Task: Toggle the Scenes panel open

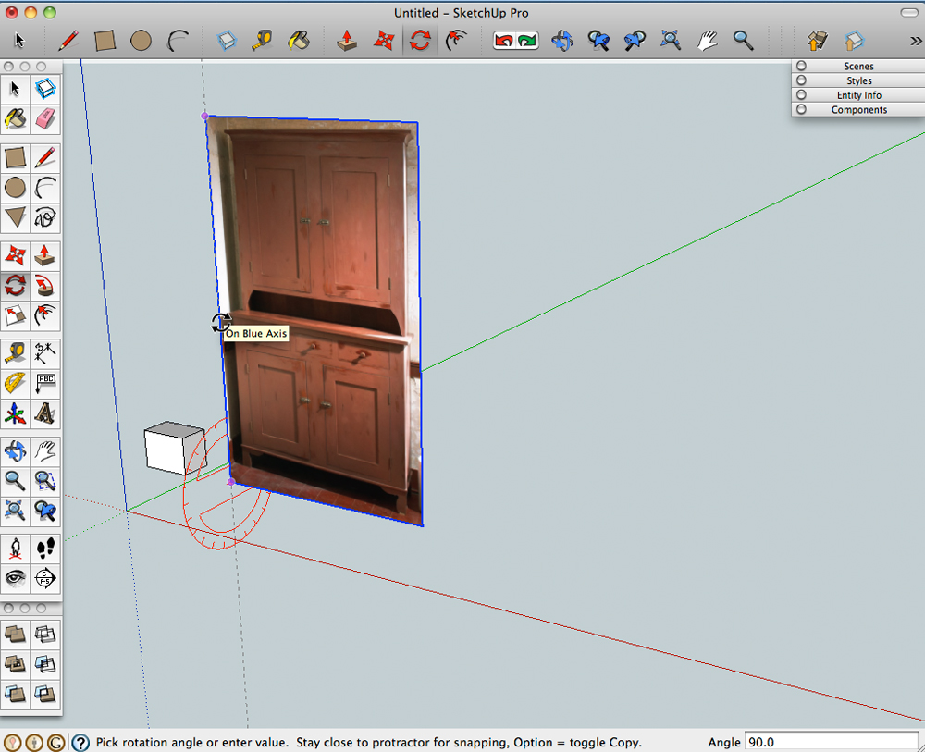Action: 858,67
